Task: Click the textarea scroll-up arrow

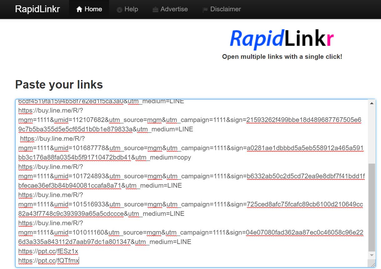Action: click(372, 103)
